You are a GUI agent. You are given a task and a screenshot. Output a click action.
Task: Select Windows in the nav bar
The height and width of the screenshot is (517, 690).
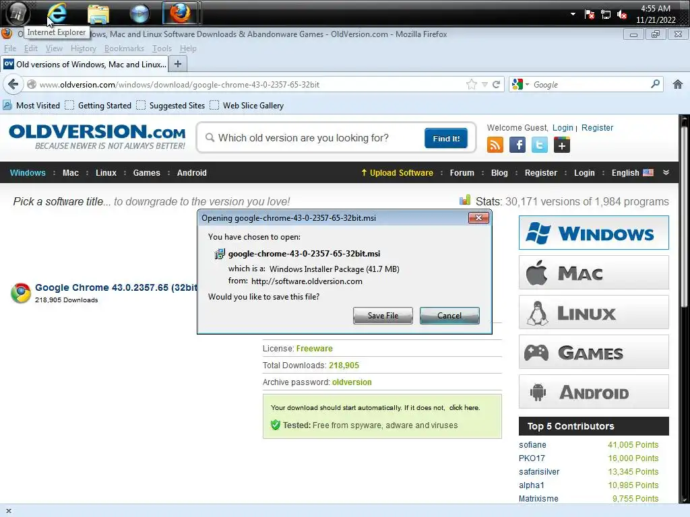click(28, 173)
